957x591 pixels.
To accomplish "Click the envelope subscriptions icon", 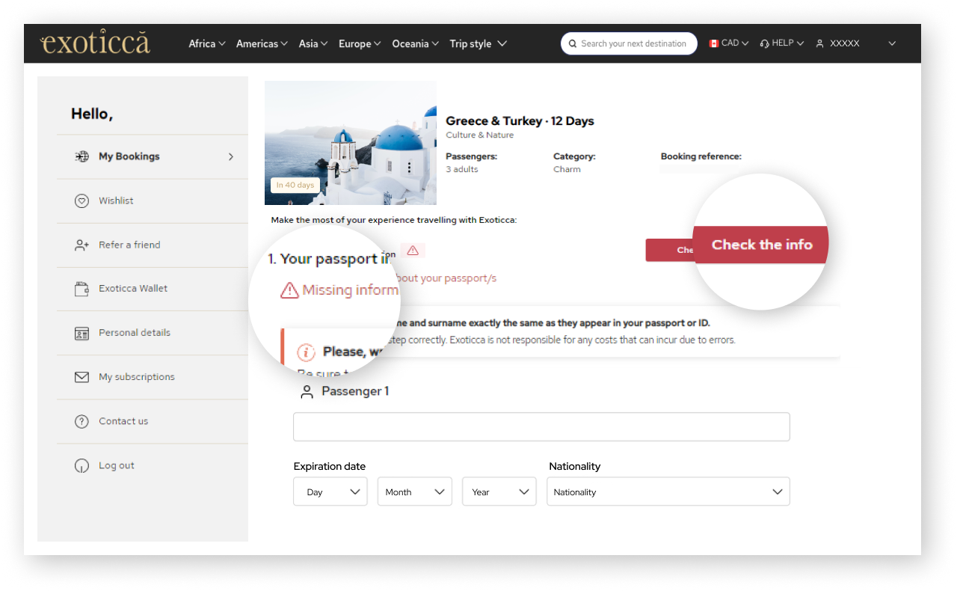I will tap(82, 377).
